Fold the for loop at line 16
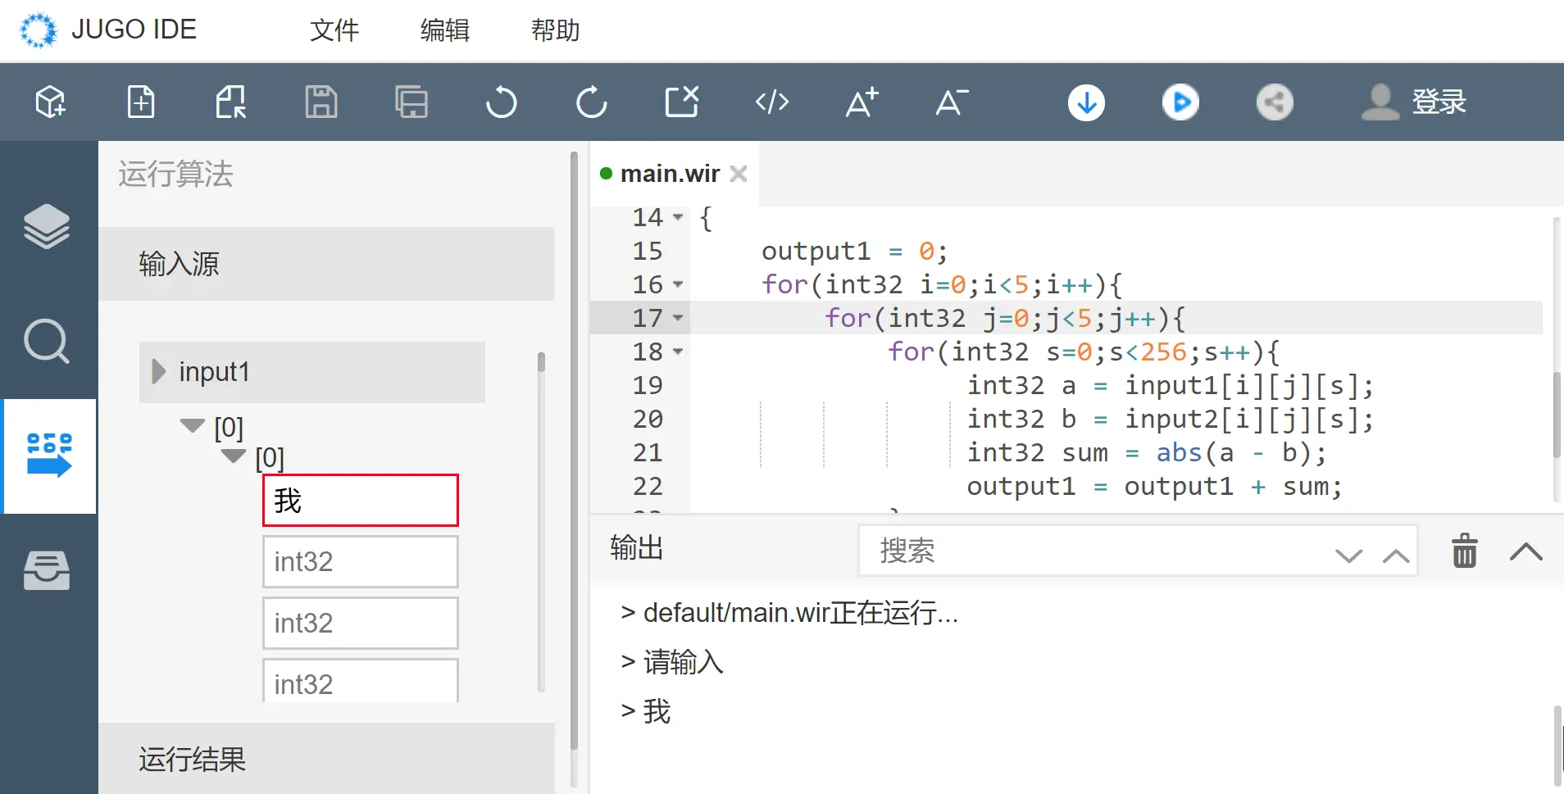Screen dimensions: 1564x794 [678, 284]
